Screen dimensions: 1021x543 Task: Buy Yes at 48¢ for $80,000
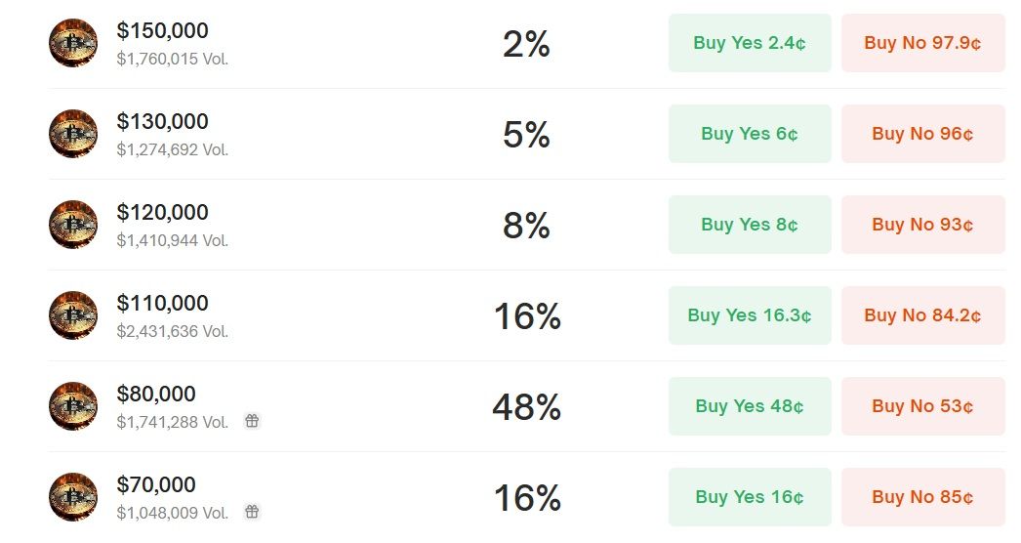coord(750,406)
